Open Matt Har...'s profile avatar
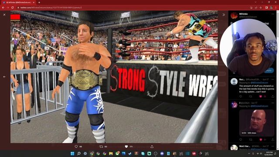The height and width of the screenshot is (157, 279). (x=234, y=147)
